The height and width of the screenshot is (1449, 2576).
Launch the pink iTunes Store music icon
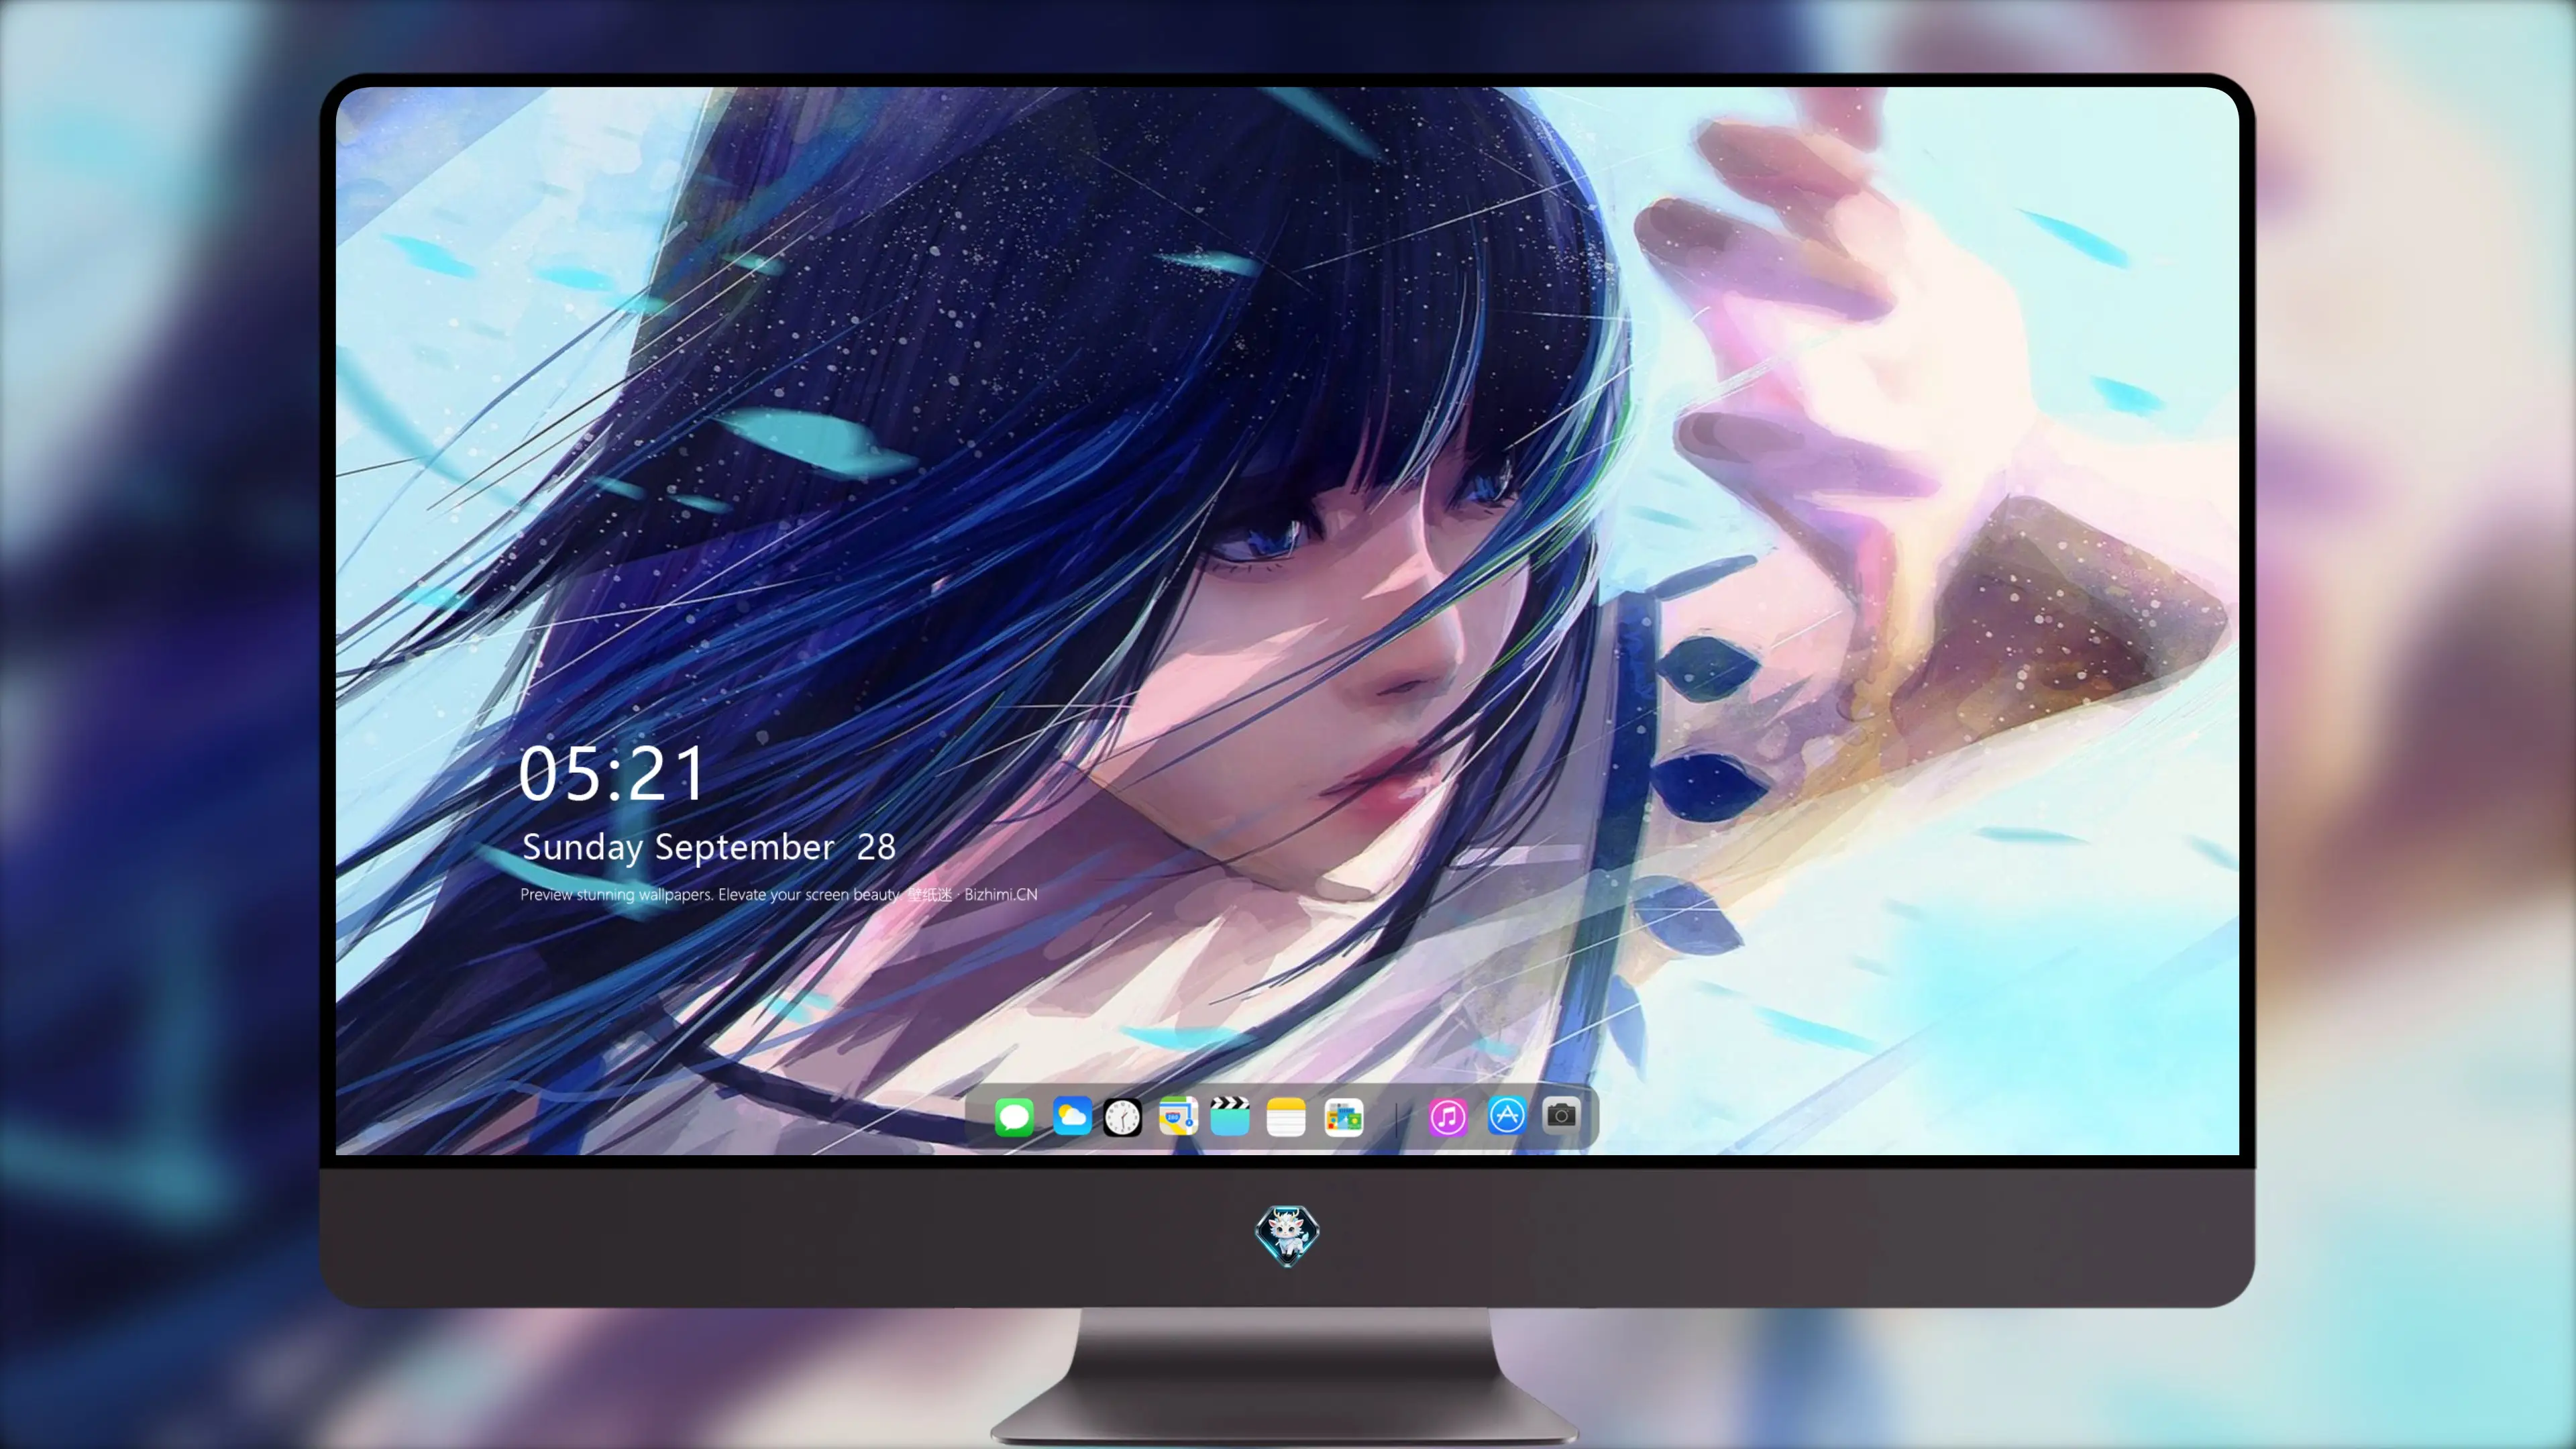(x=1448, y=1117)
